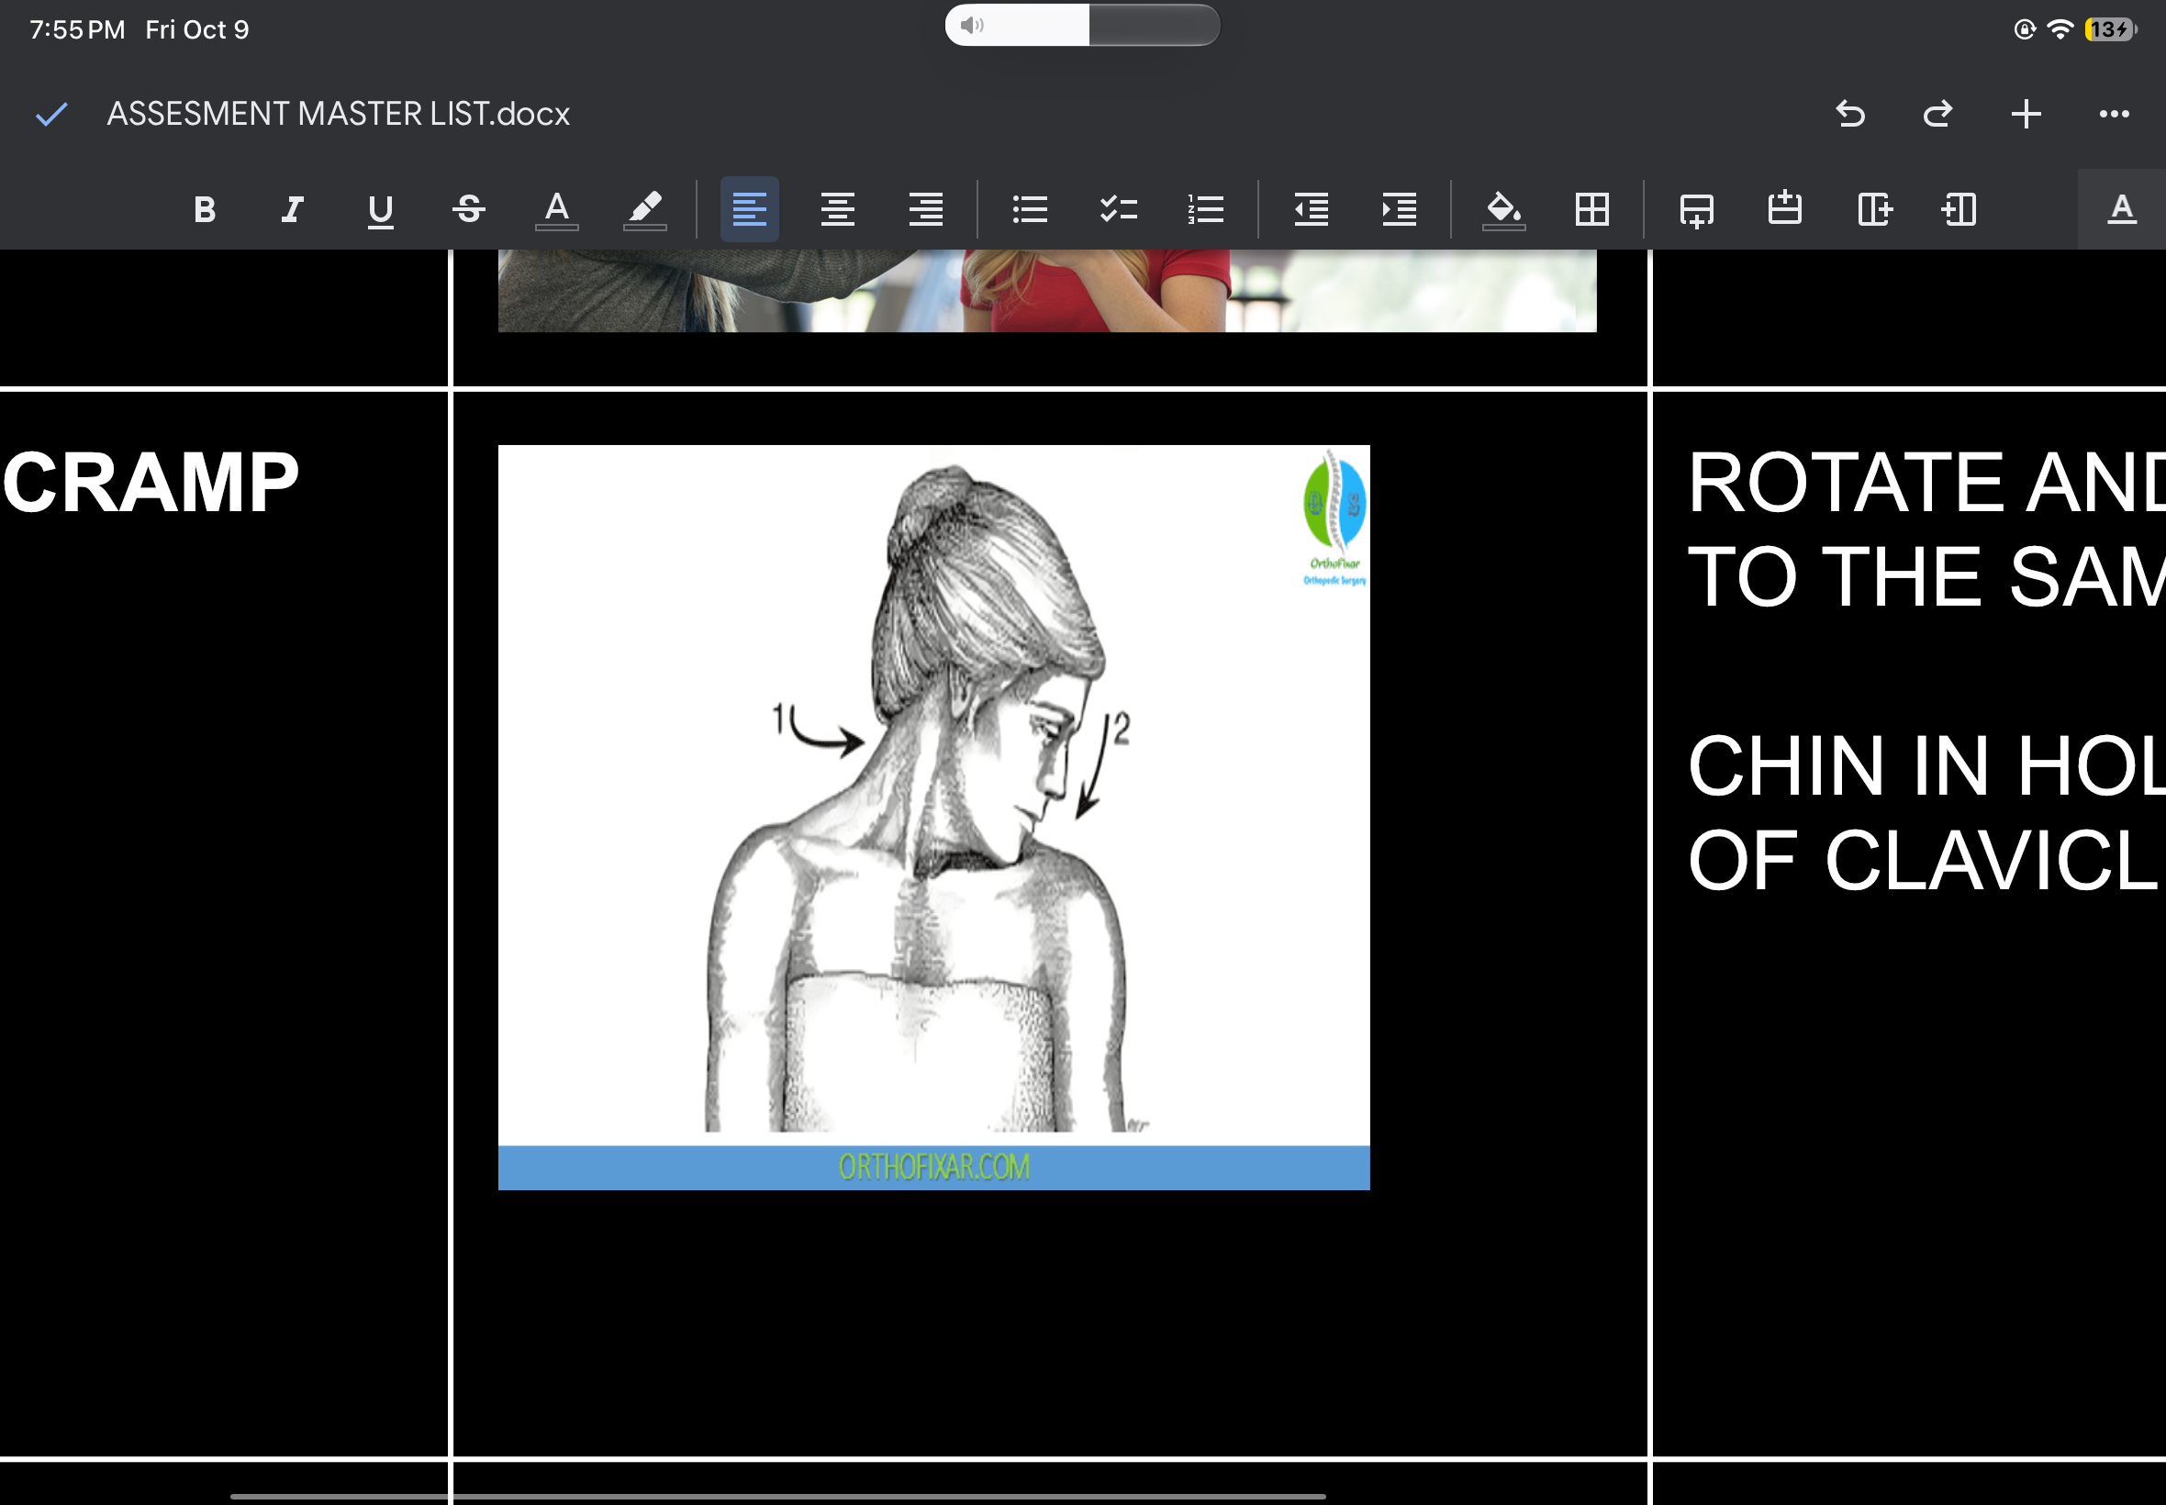Toggle Italic formatting
Image resolution: width=2166 pixels, height=1505 pixels.
(x=293, y=209)
